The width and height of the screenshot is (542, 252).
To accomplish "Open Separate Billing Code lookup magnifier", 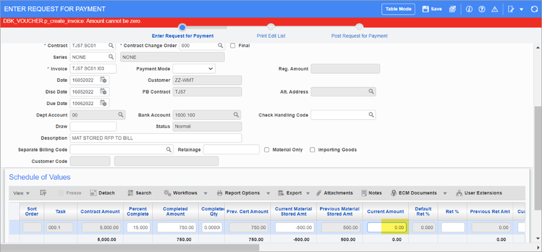I will [x=169, y=150].
